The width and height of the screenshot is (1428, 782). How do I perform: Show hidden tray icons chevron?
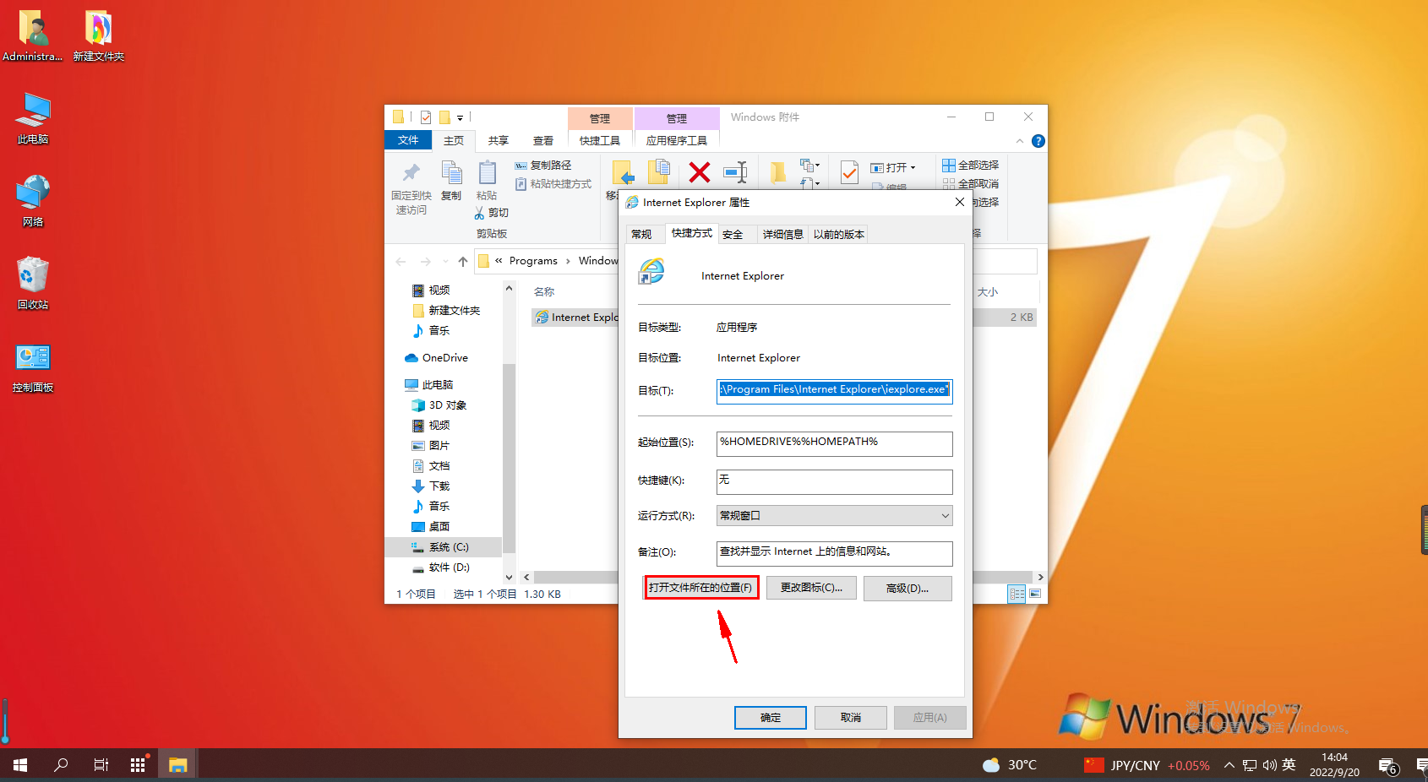(1229, 765)
